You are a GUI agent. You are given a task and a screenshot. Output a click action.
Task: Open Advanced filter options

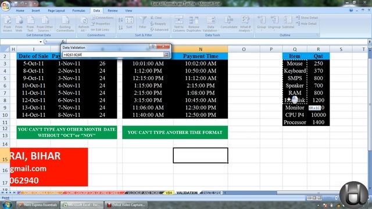159,30
